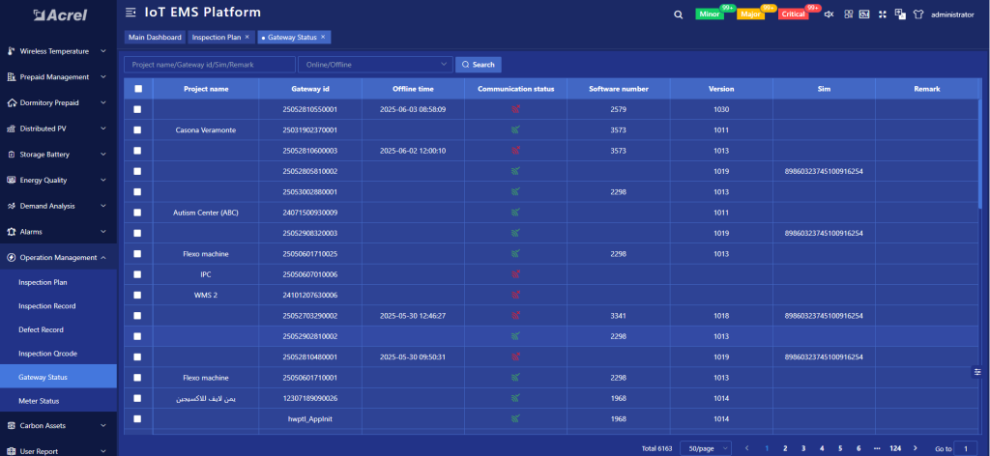Image resolution: width=990 pixels, height=456 pixels.
Task: Check the box for gateway 25052703290002
Action: coord(137,315)
